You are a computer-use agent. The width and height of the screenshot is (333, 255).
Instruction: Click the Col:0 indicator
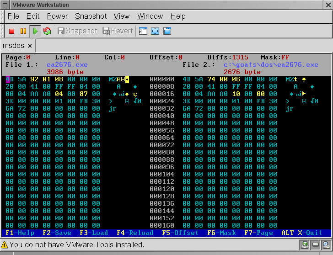[114, 57]
